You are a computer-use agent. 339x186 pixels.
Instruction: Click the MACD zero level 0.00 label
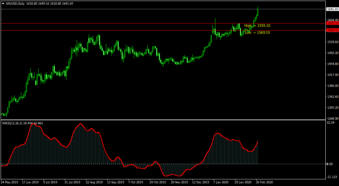[x=329, y=164]
